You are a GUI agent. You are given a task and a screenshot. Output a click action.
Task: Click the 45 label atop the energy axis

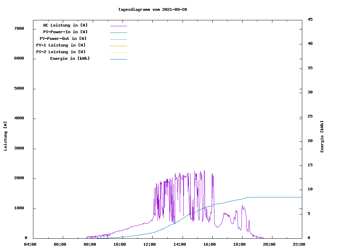310,19
